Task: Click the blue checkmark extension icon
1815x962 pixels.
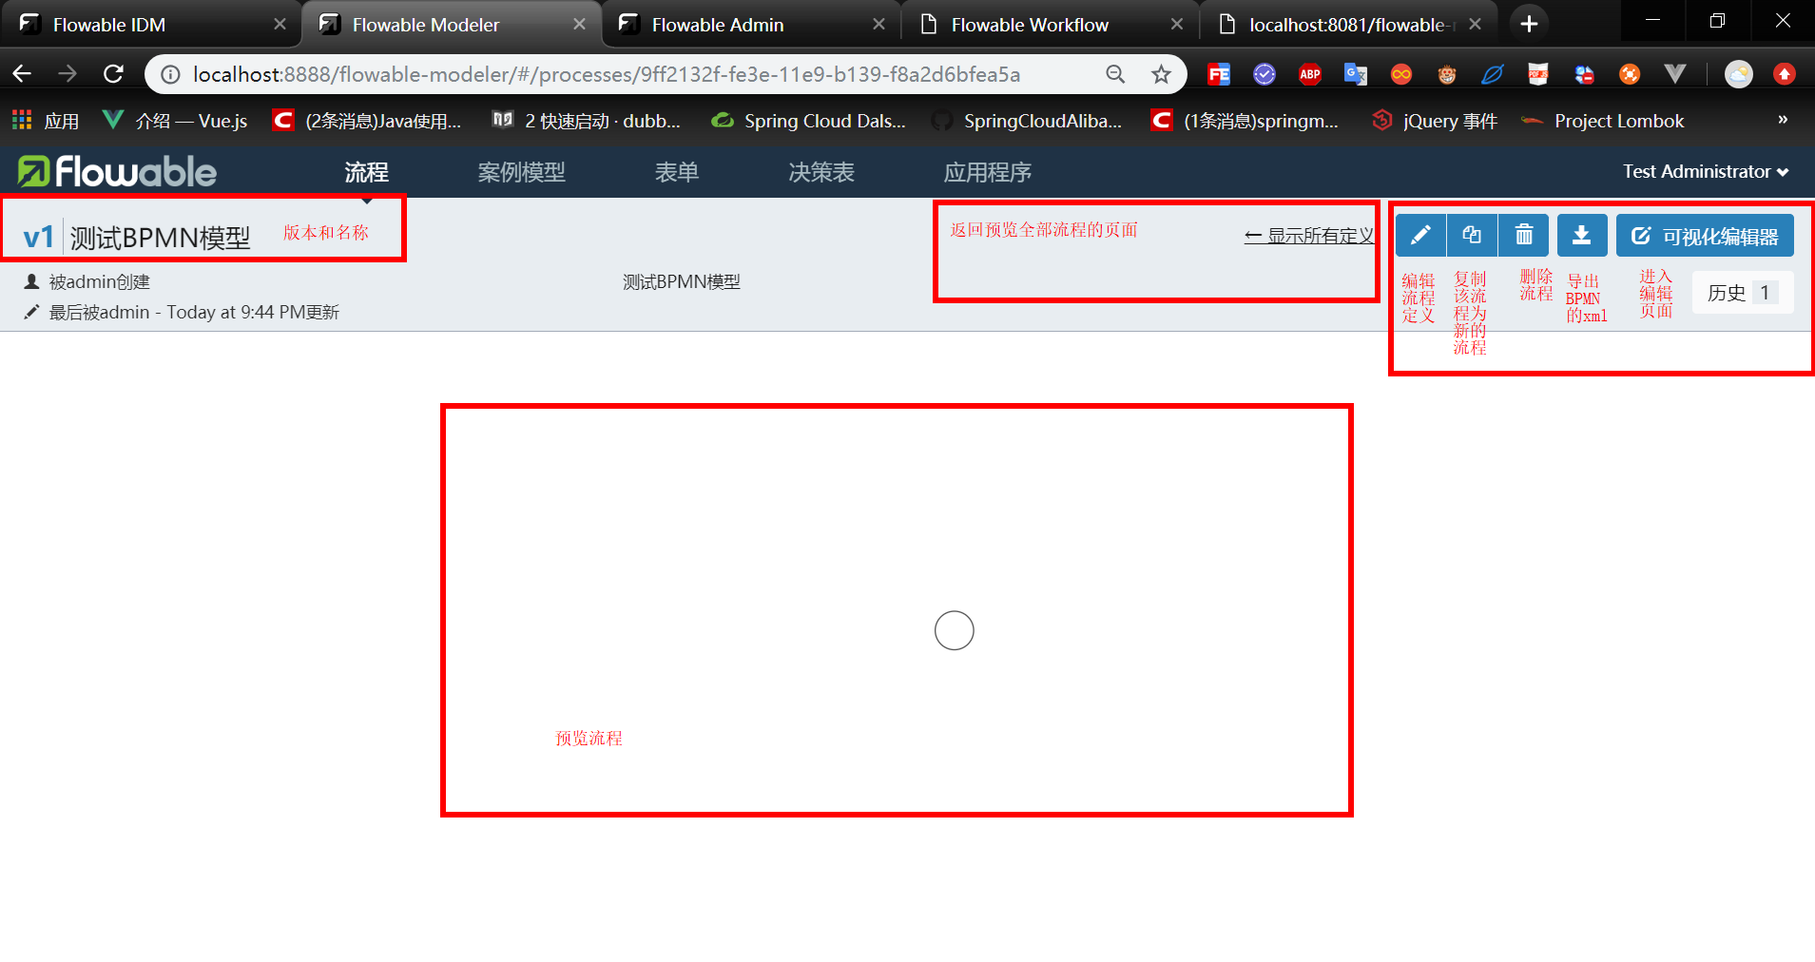Action: click(x=1265, y=74)
